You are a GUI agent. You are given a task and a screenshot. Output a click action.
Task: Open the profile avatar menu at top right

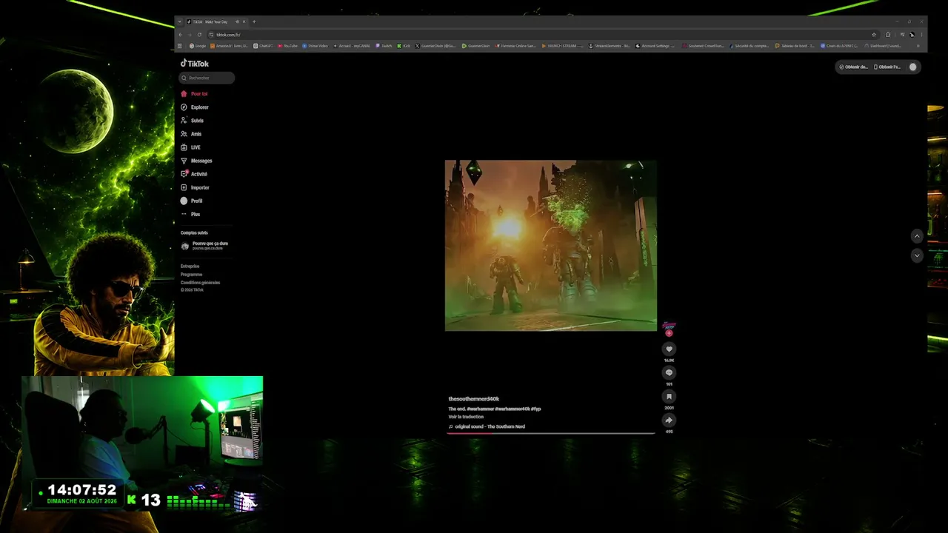coord(912,67)
